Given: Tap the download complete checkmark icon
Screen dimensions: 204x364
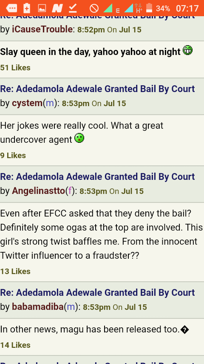Looking at the screenshot, I should (73, 9).
